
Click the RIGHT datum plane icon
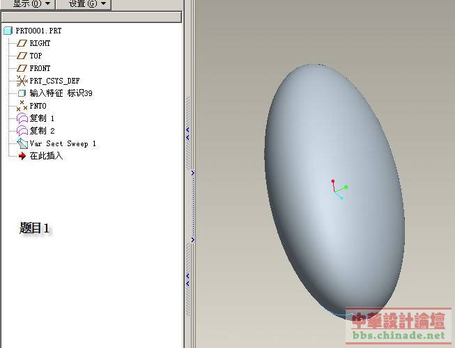(22, 43)
